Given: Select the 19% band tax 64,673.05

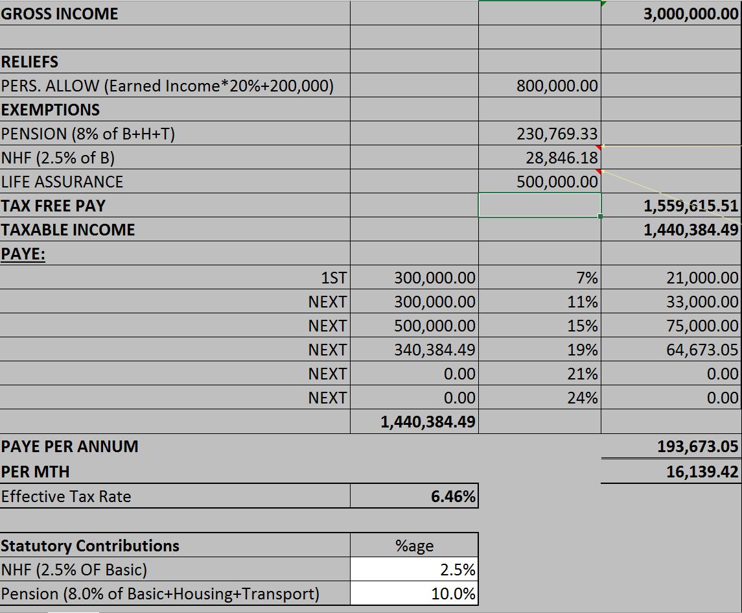Looking at the screenshot, I should pyautogui.click(x=702, y=350).
